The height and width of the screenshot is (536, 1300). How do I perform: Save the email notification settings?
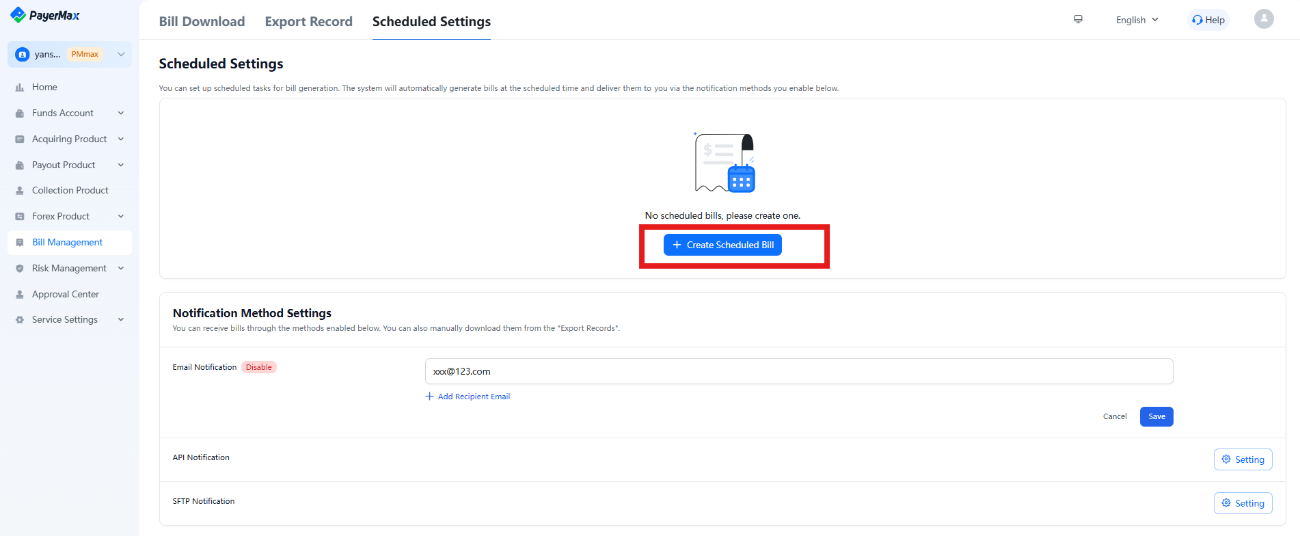click(x=1156, y=416)
